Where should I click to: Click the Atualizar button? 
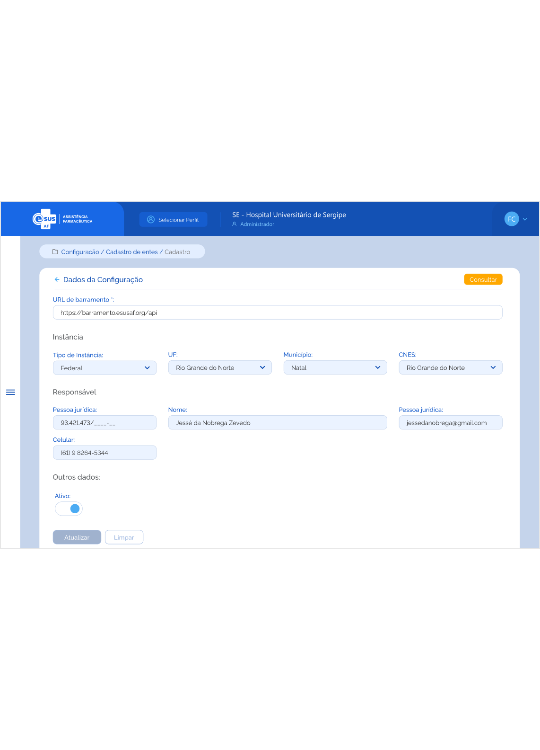[x=77, y=537]
